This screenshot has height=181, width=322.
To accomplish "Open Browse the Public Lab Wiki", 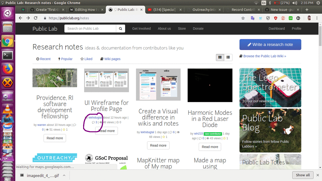I will point(263,56).
